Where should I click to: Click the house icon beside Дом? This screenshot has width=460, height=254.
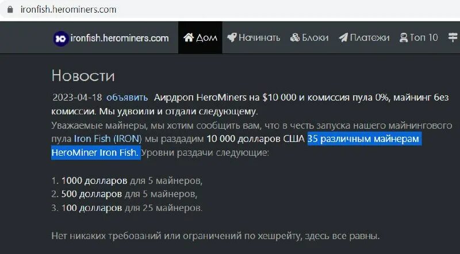[189, 37]
